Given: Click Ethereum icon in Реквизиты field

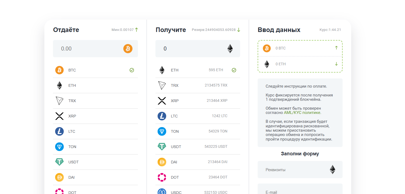Looking at the screenshot, I should tap(333, 170).
